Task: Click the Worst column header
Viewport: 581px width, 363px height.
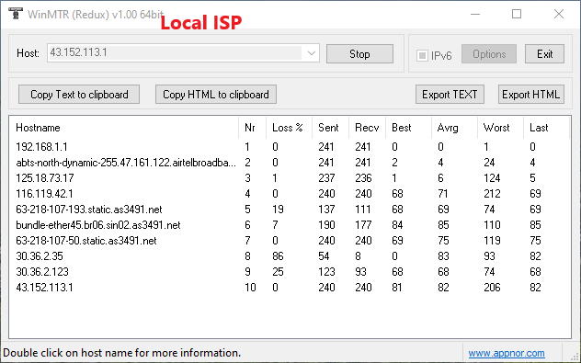Action: tap(501, 128)
